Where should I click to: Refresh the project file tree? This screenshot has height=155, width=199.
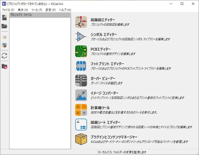pyautogui.click(x=4, y=56)
